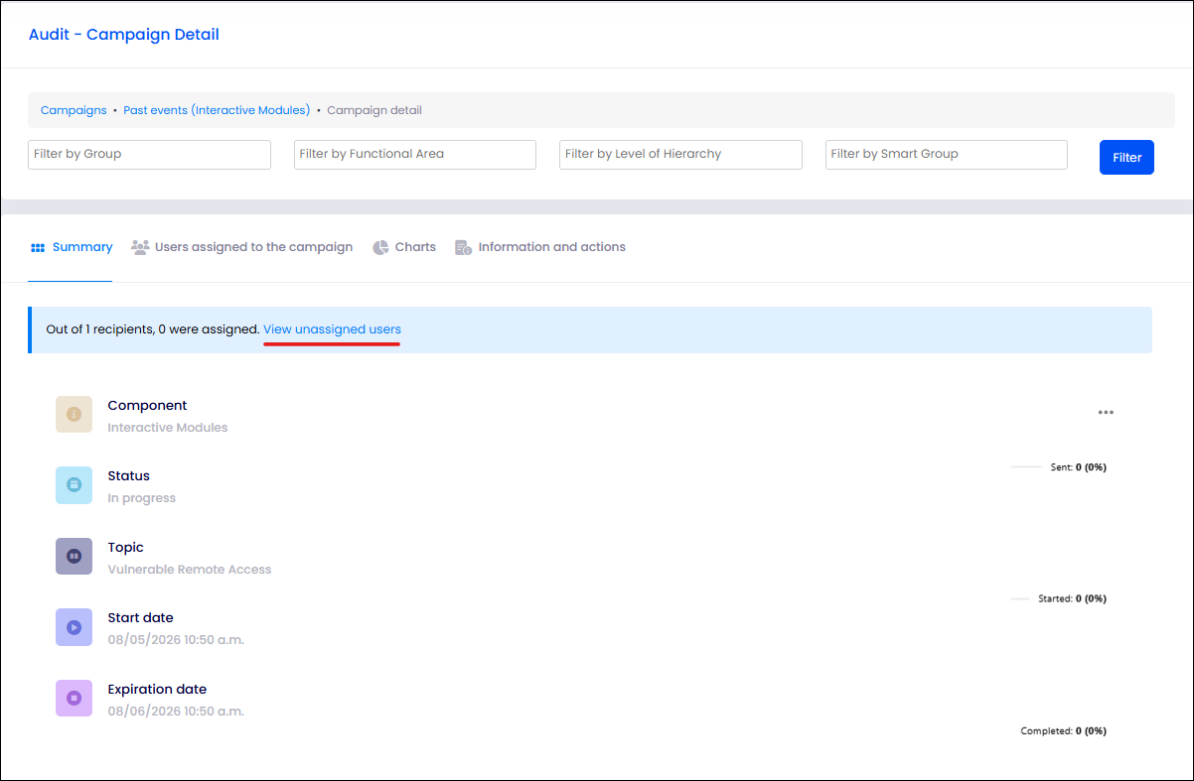
Task: Click the Component label
Action: point(147,405)
